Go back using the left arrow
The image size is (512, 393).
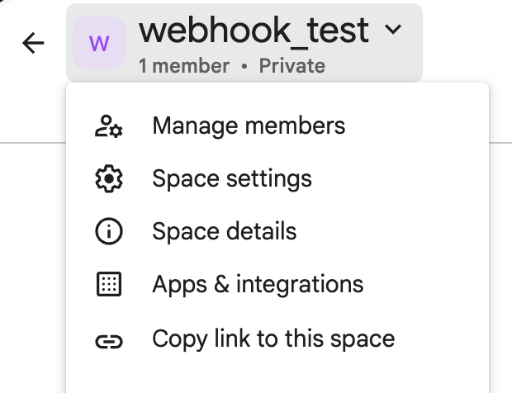(33, 43)
